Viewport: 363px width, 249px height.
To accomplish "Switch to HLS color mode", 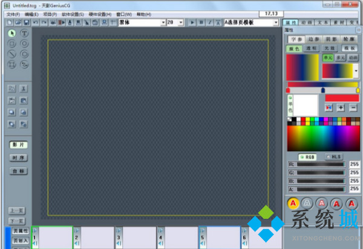I will pos(333,156).
